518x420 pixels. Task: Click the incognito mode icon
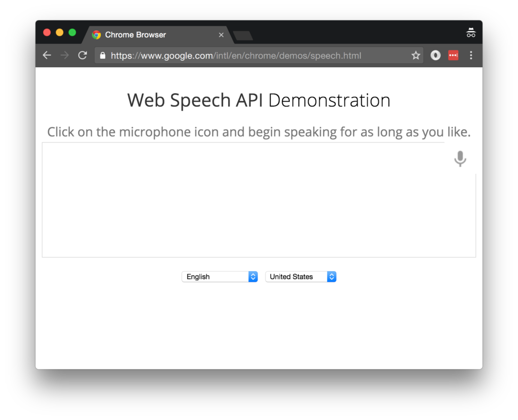[x=471, y=33]
